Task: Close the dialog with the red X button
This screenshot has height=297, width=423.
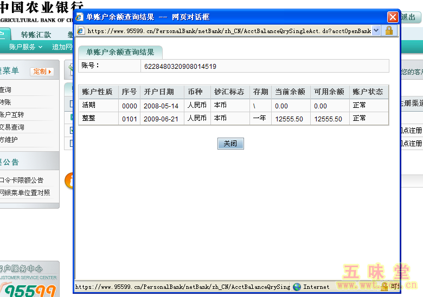Action: (x=393, y=17)
